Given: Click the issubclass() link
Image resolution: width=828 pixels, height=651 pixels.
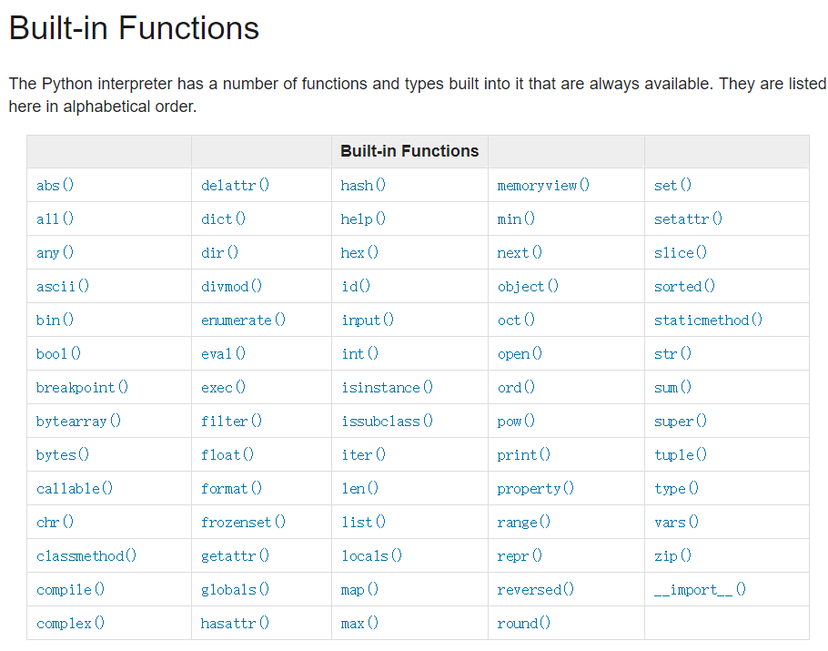Looking at the screenshot, I should [387, 422].
